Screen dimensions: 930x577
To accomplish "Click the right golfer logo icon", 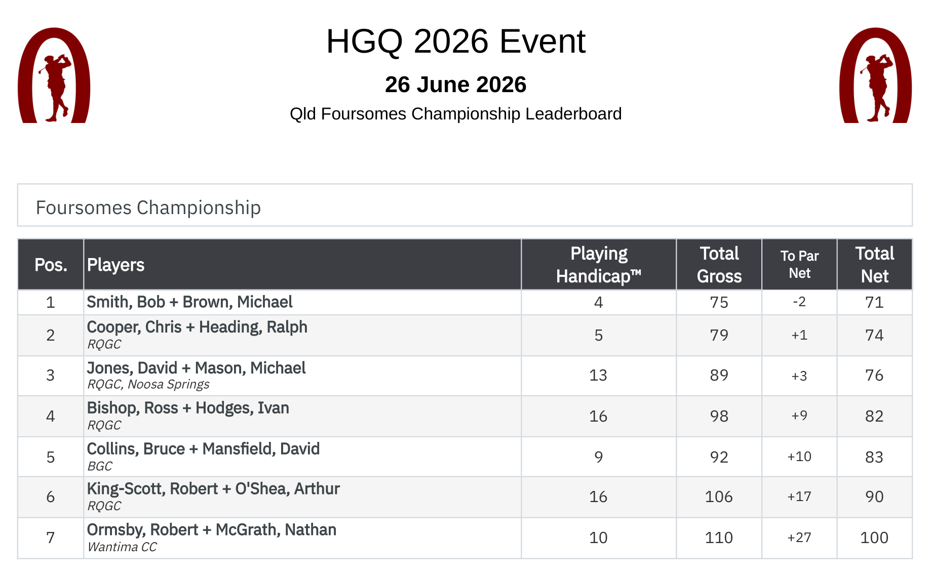I will click(875, 75).
